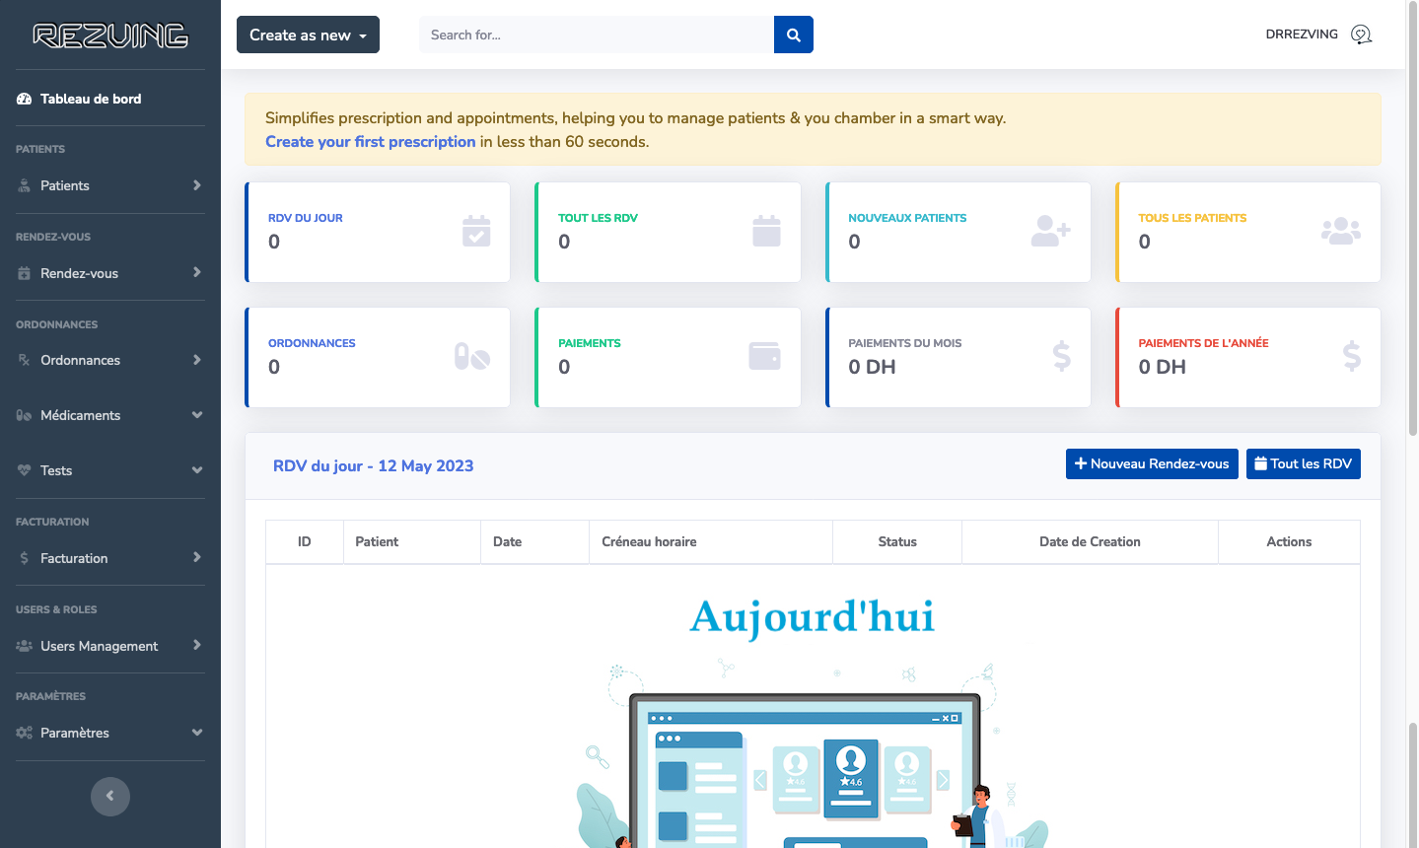This screenshot has width=1419, height=848.
Task: Expand the Tests dropdown chevron
Action: pos(197,470)
